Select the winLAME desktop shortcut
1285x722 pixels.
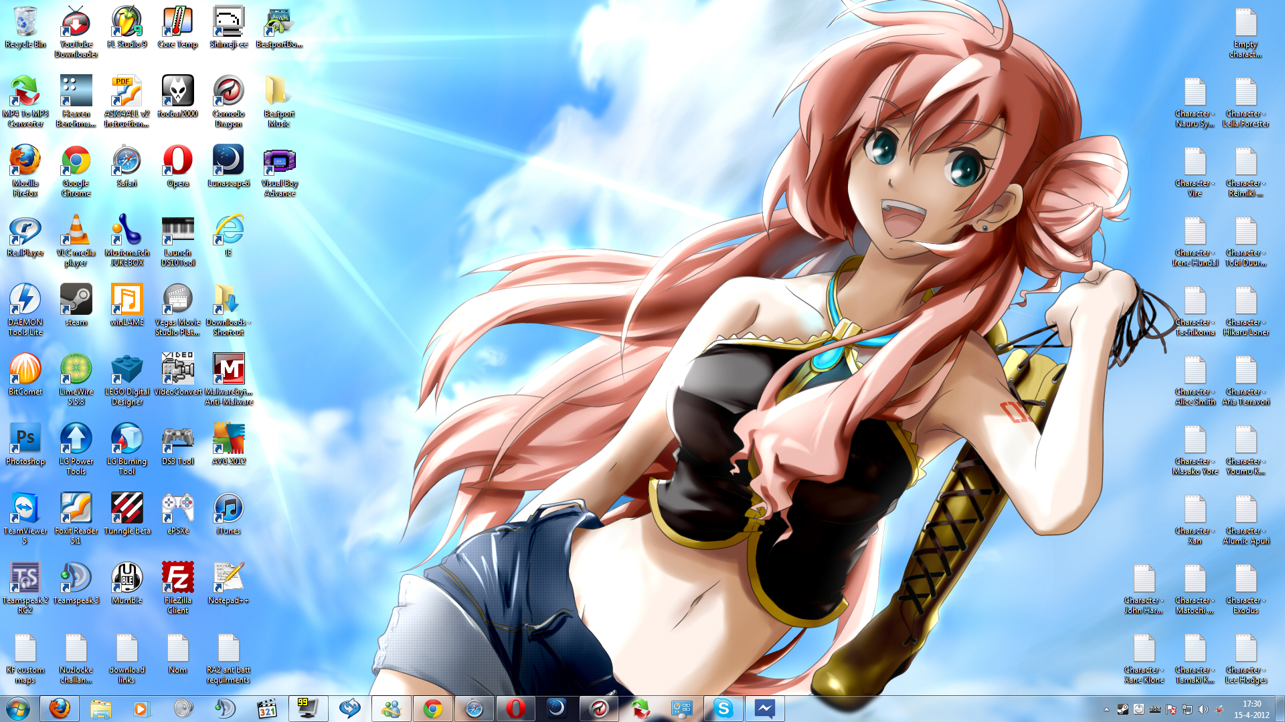click(x=127, y=306)
